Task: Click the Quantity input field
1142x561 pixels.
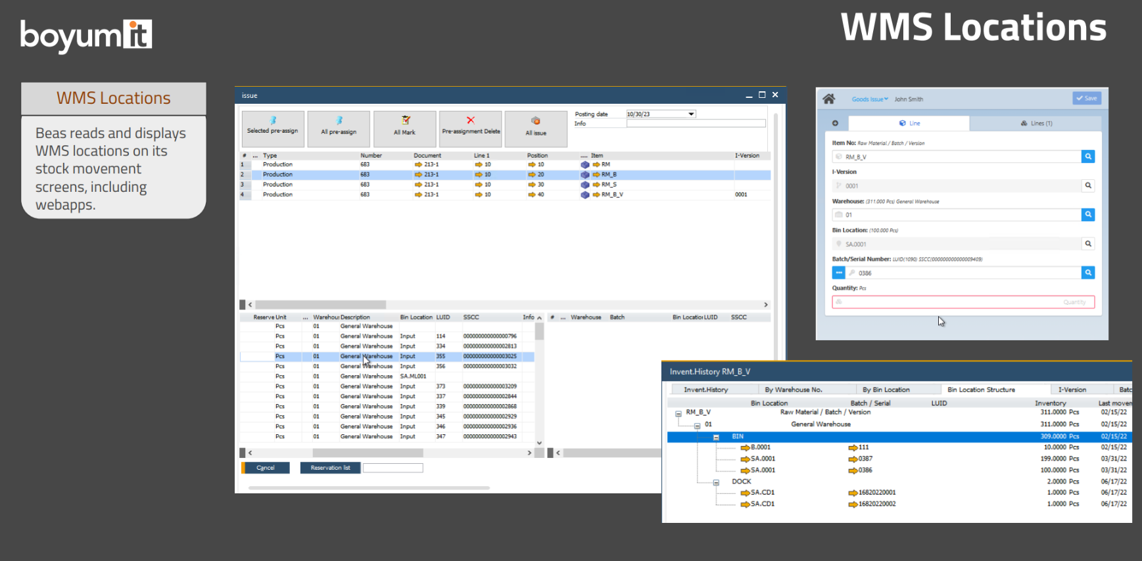Action: pyautogui.click(x=963, y=302)
